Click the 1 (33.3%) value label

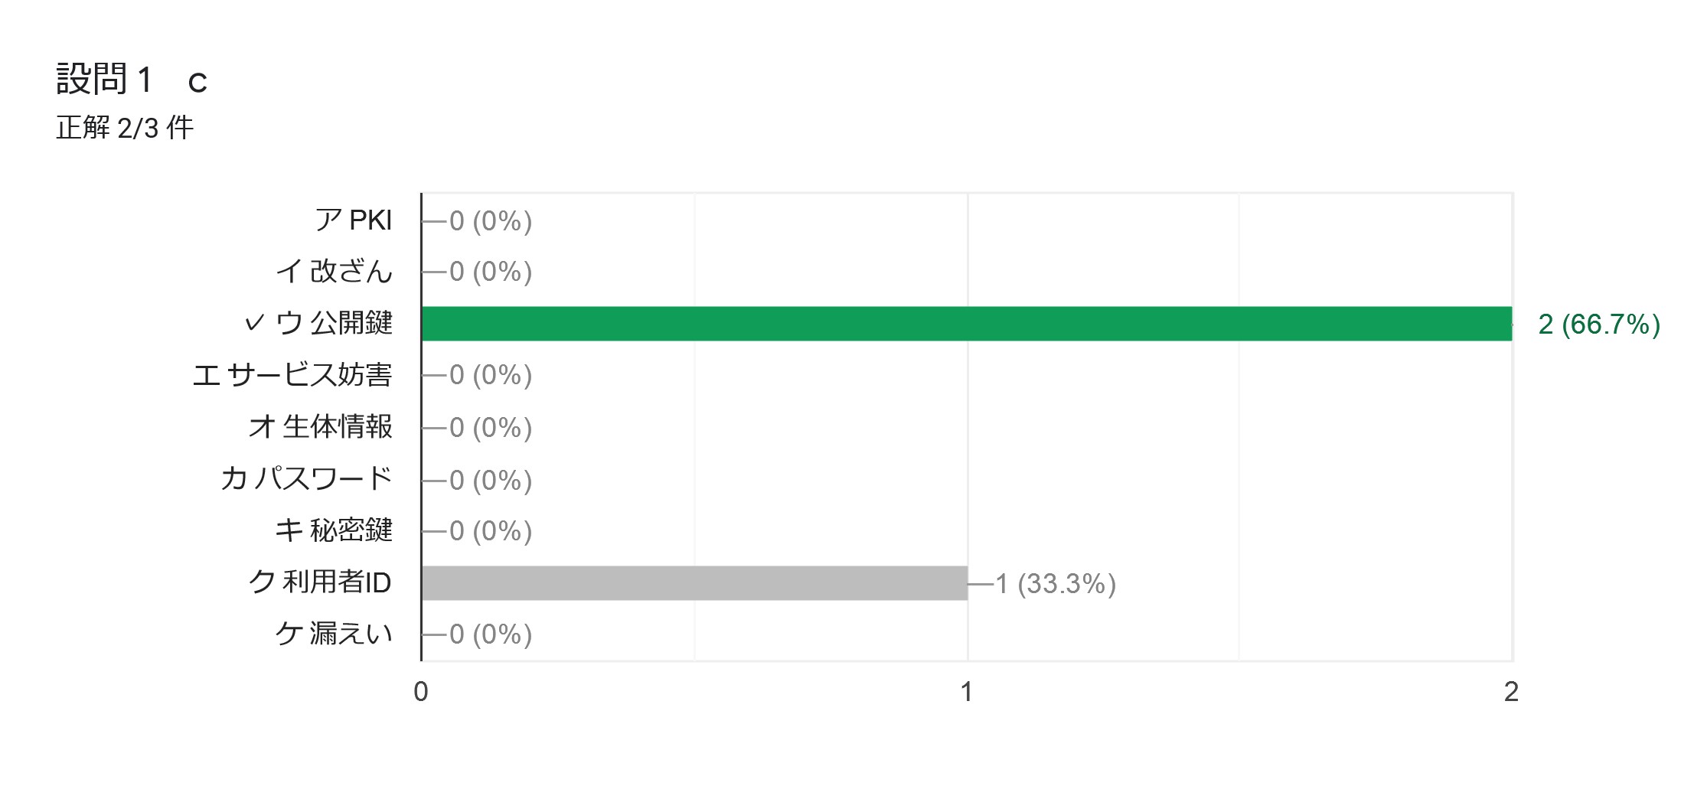pos(1056,584)
